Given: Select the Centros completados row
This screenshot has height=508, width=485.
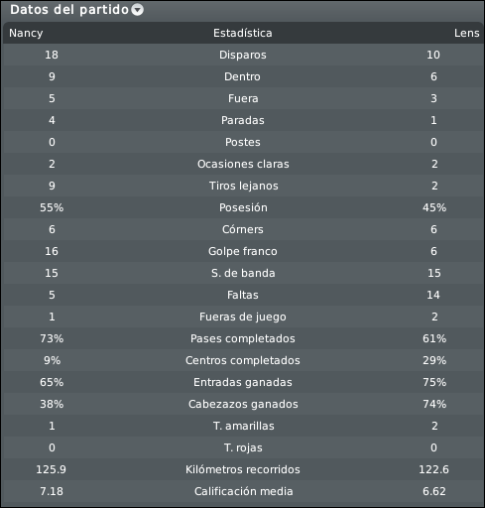Looking at the screenshot, I should coord(243,360).
